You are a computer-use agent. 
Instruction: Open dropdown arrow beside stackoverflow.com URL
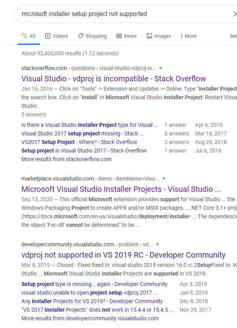[161, 68]
